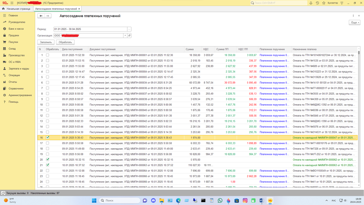Open the three-dot form options icon

tap(354, 16)
